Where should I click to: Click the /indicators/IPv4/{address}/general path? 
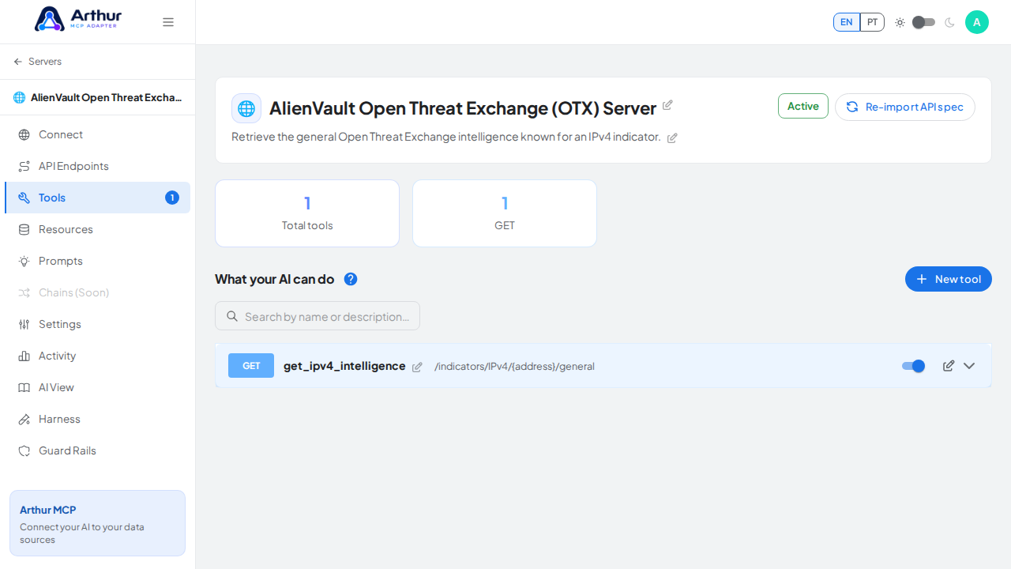514,366
